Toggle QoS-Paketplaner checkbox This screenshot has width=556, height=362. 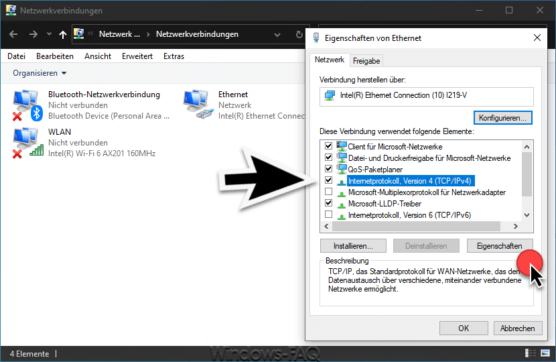click(328, 168)
